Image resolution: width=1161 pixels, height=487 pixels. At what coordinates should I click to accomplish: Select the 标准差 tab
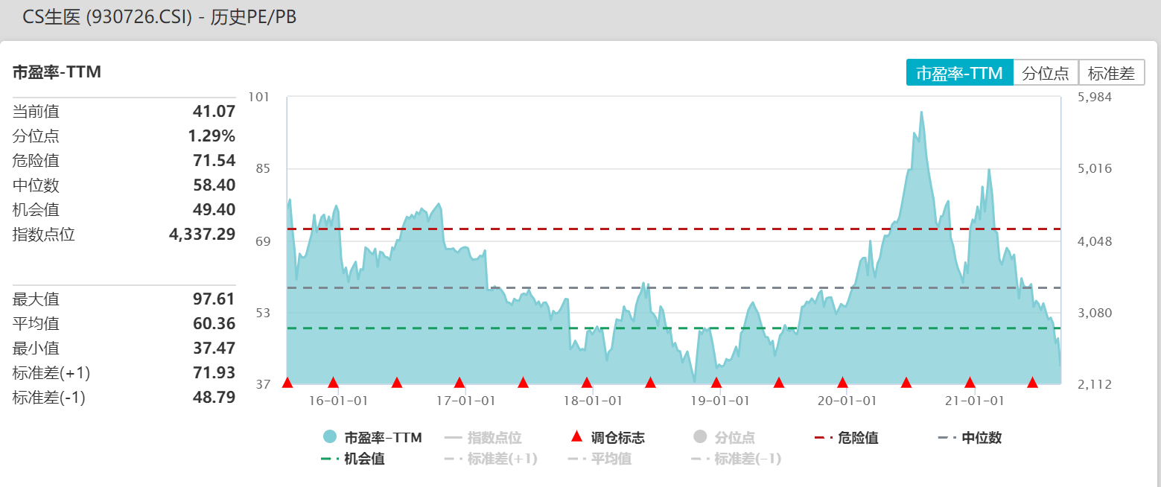pos(1111,73)
